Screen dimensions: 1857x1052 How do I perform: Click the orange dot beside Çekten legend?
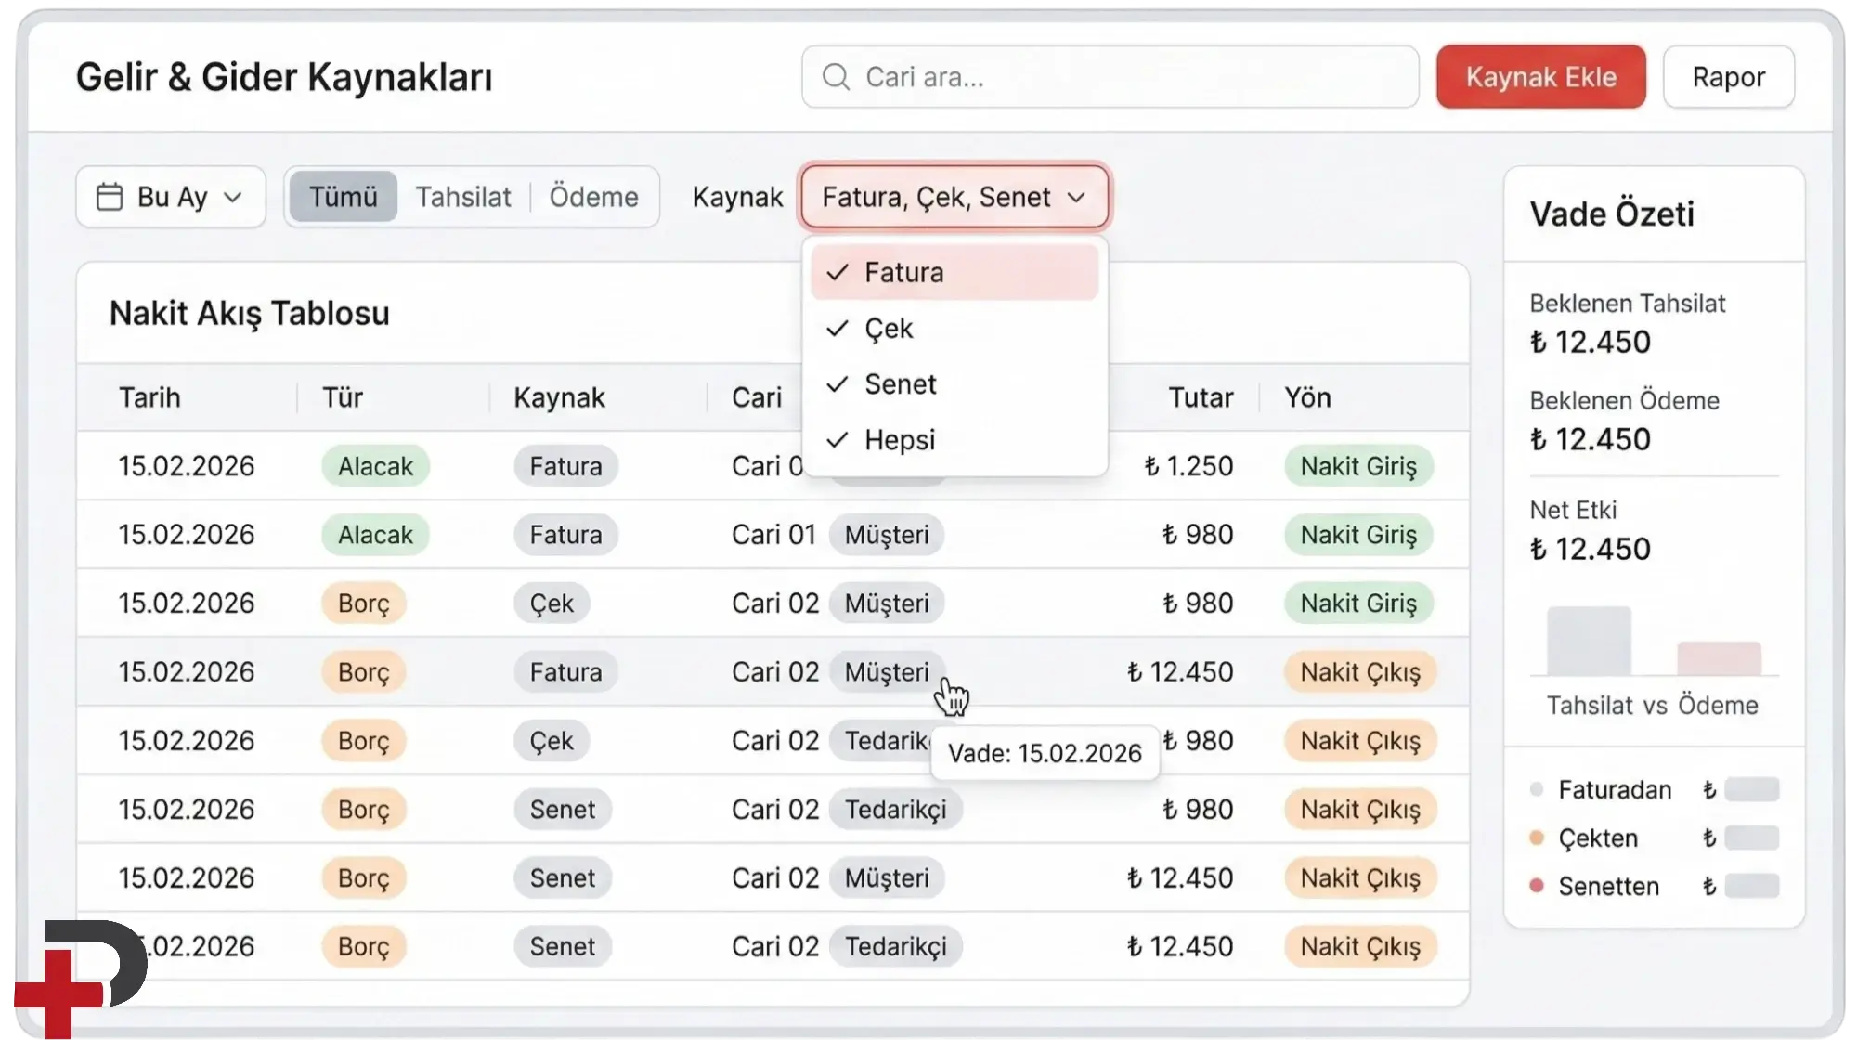coord(1537,838)
